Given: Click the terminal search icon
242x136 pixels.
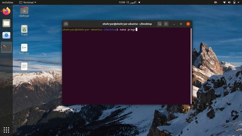Looking at the screenshot, I should click(x=160, y=24).
